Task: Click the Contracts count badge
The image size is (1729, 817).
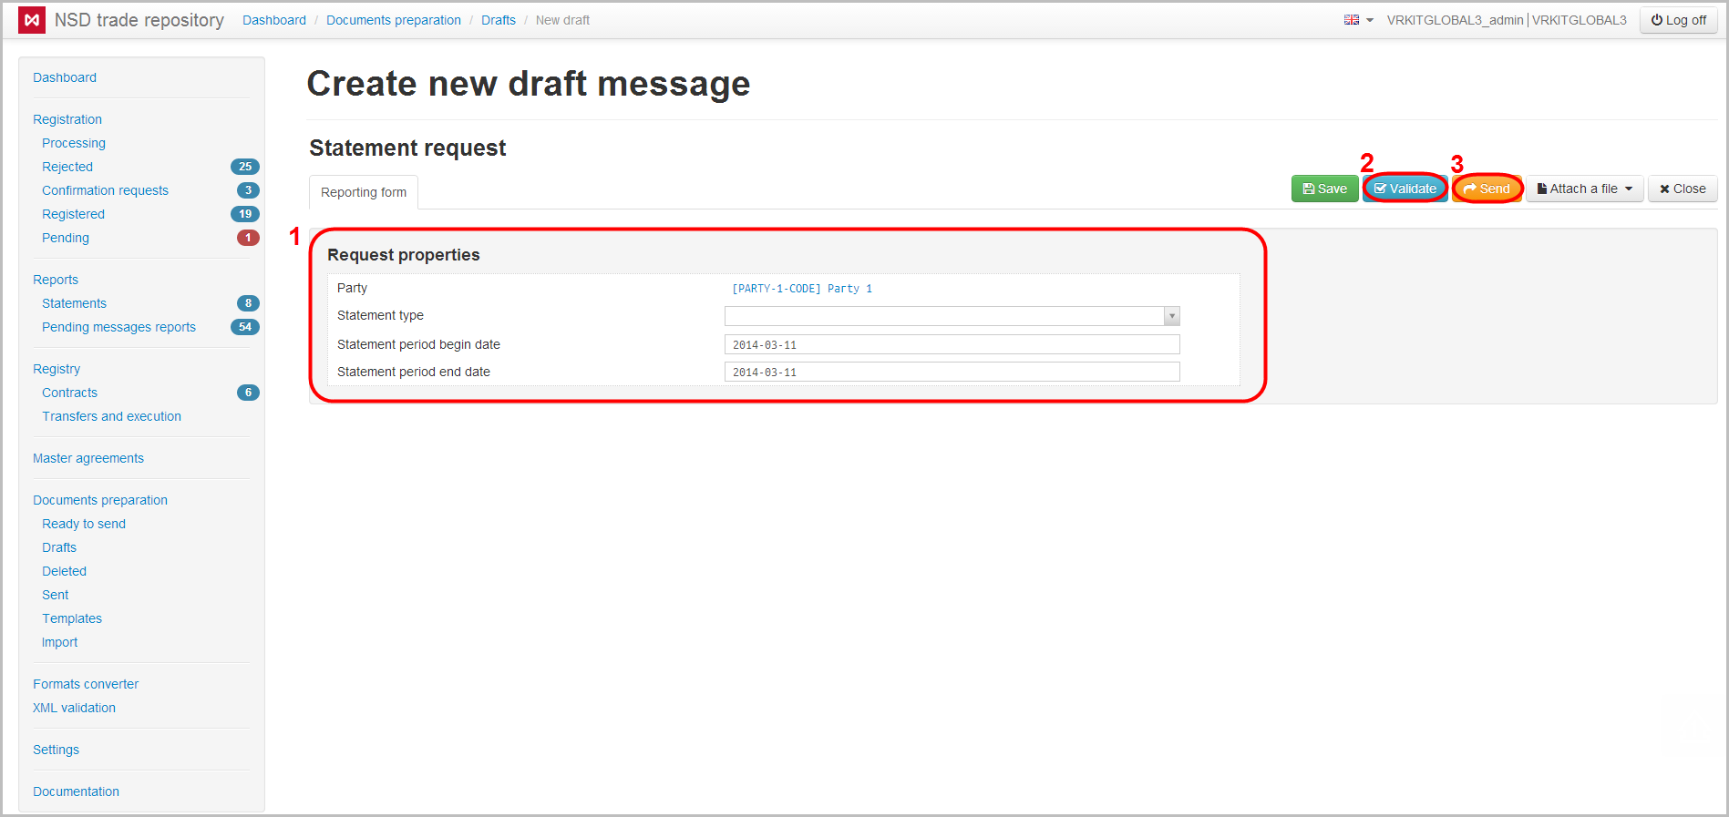Action: [248, 393]
